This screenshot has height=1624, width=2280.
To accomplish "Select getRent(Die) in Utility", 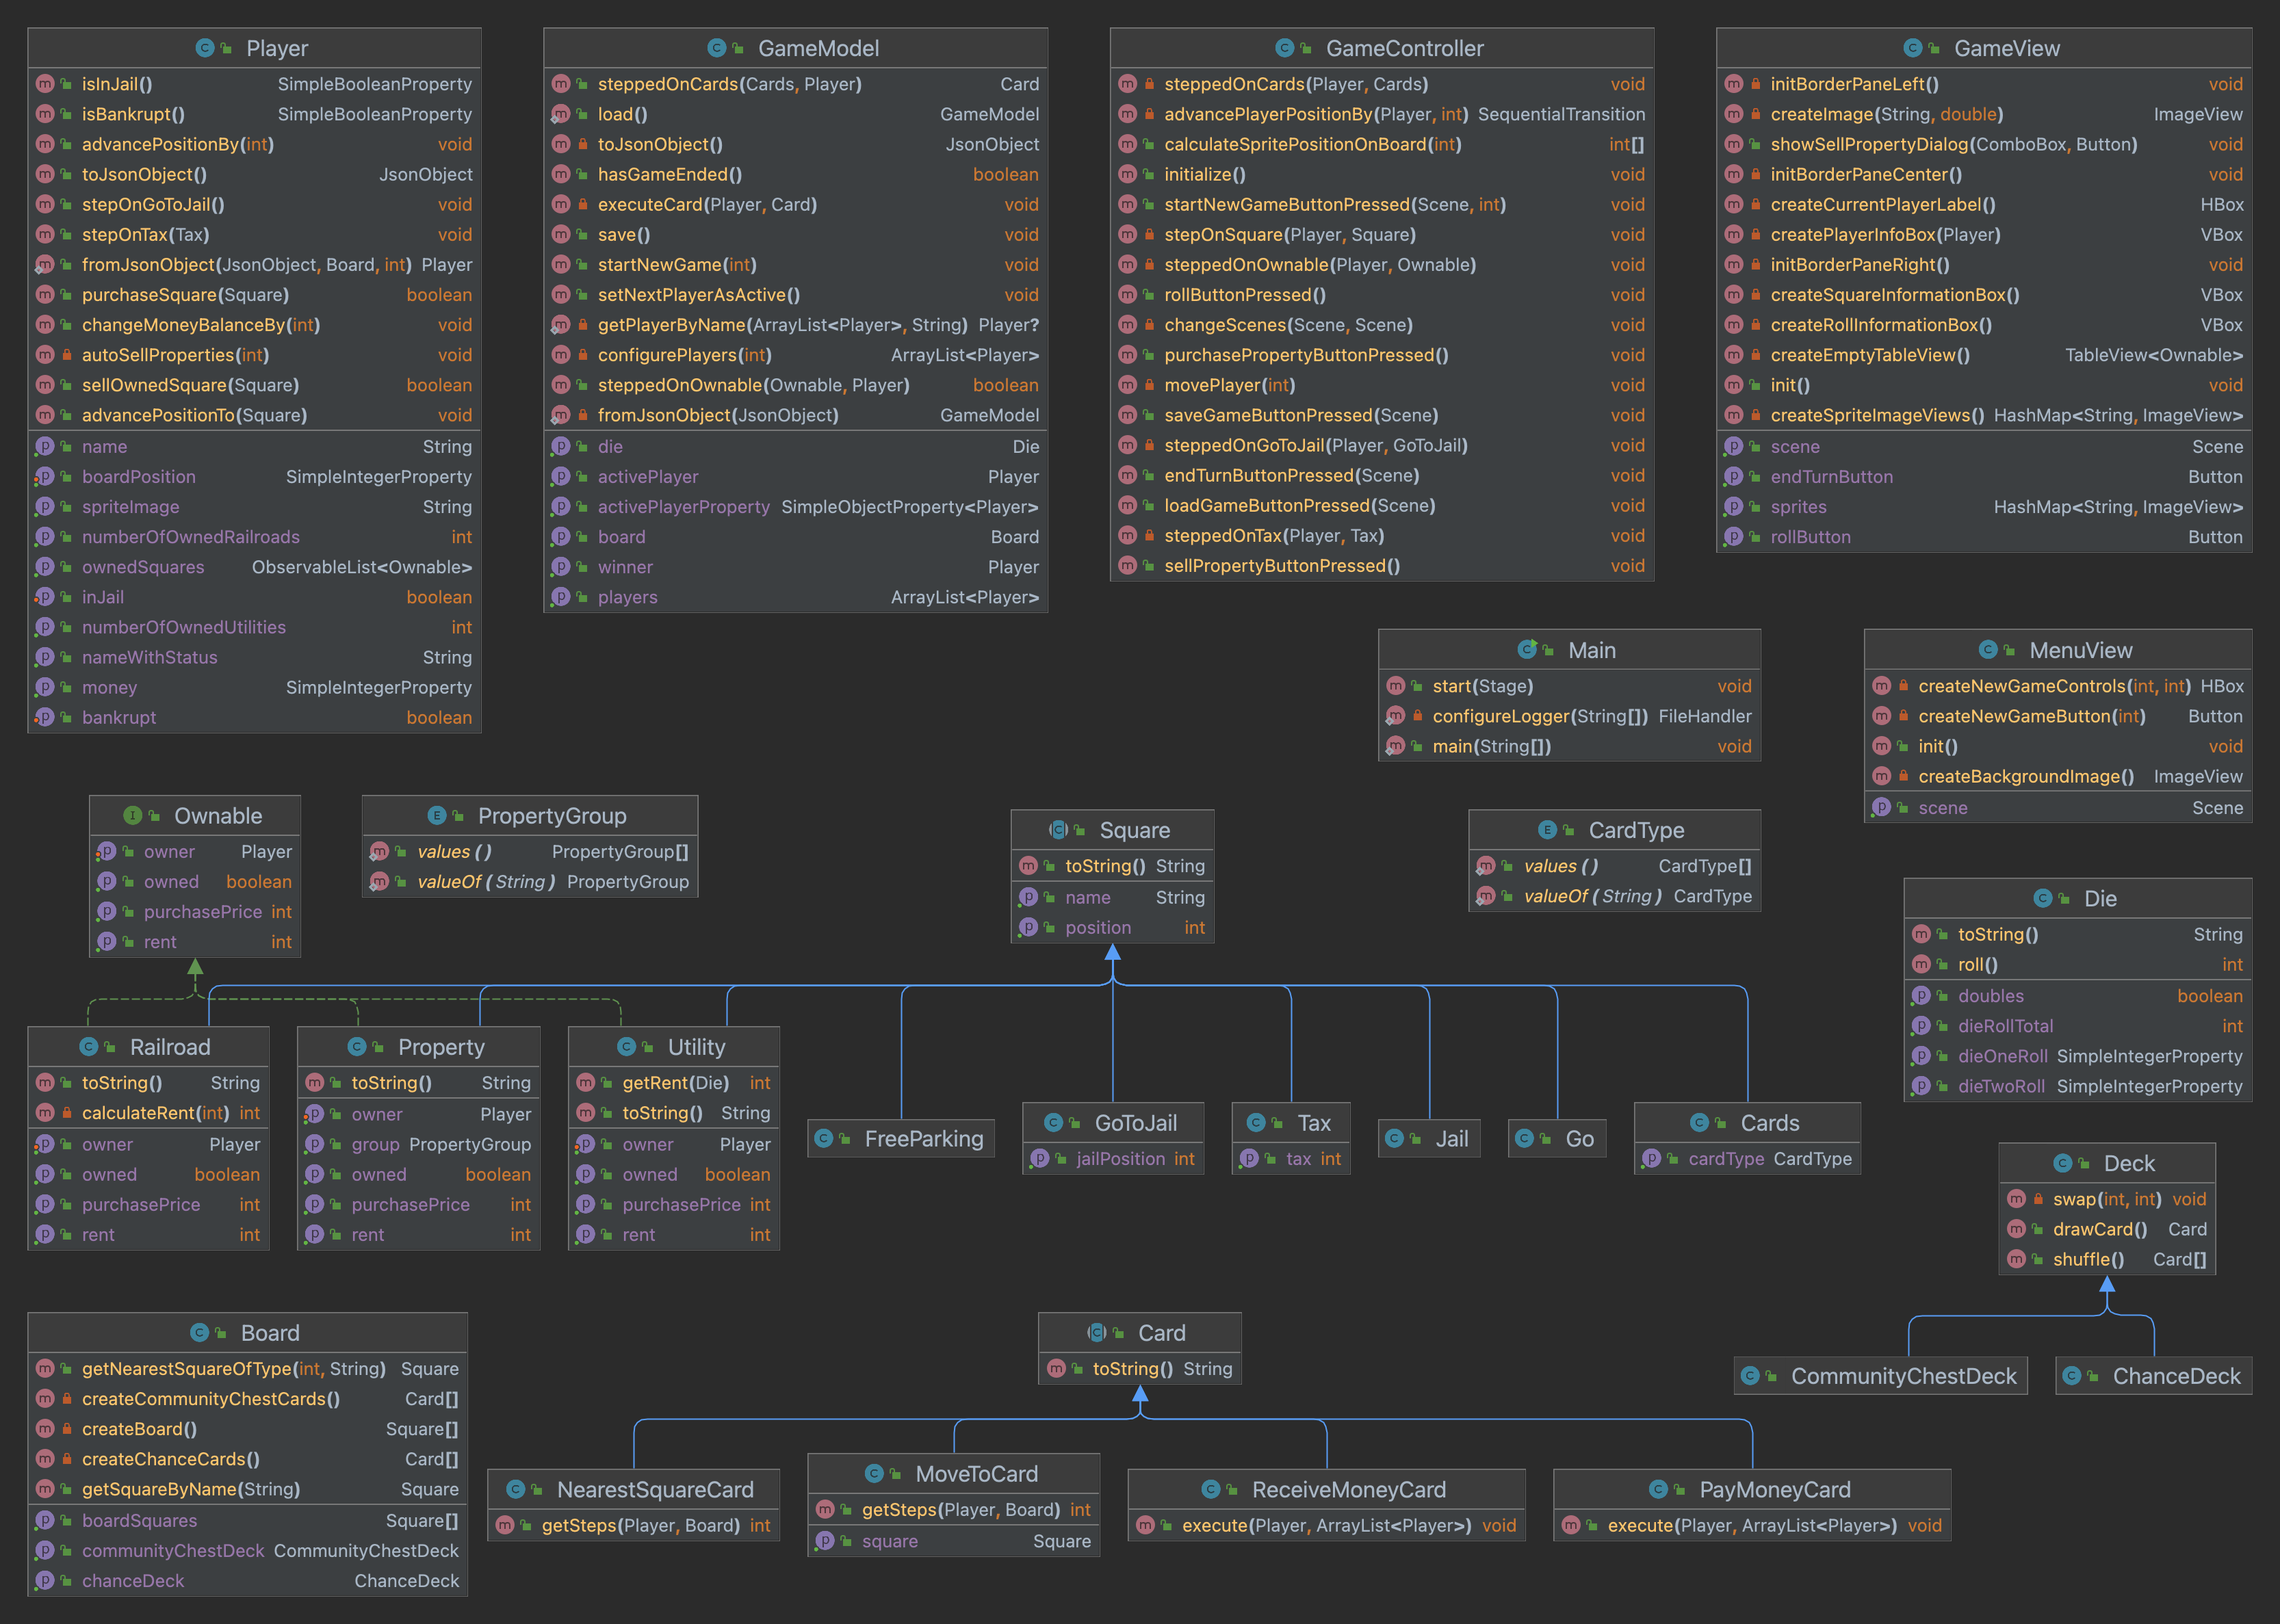I will (674, 1083).
